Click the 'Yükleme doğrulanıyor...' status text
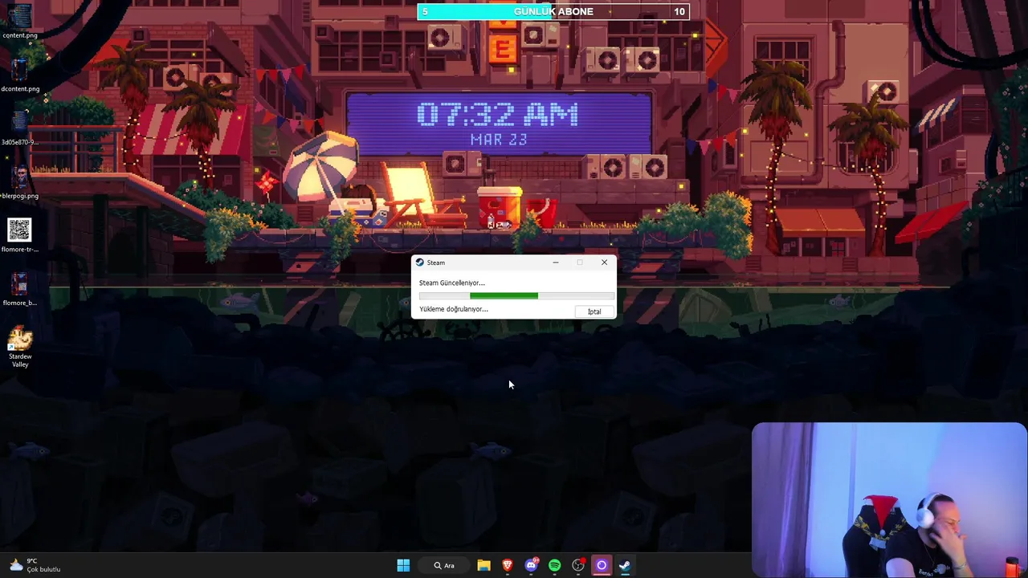1028x578 pixels. (x=453, y=309)
